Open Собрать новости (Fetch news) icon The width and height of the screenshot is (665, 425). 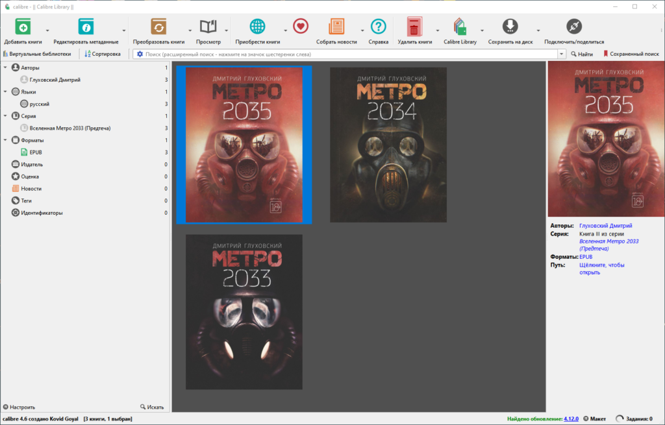click(336, 26)
